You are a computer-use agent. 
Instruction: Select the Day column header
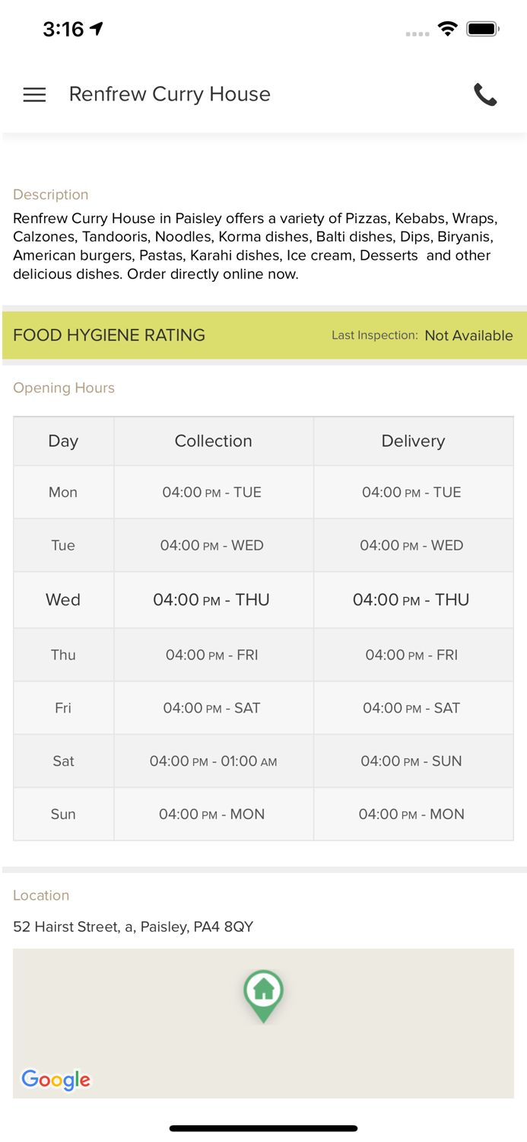[63, 441]
